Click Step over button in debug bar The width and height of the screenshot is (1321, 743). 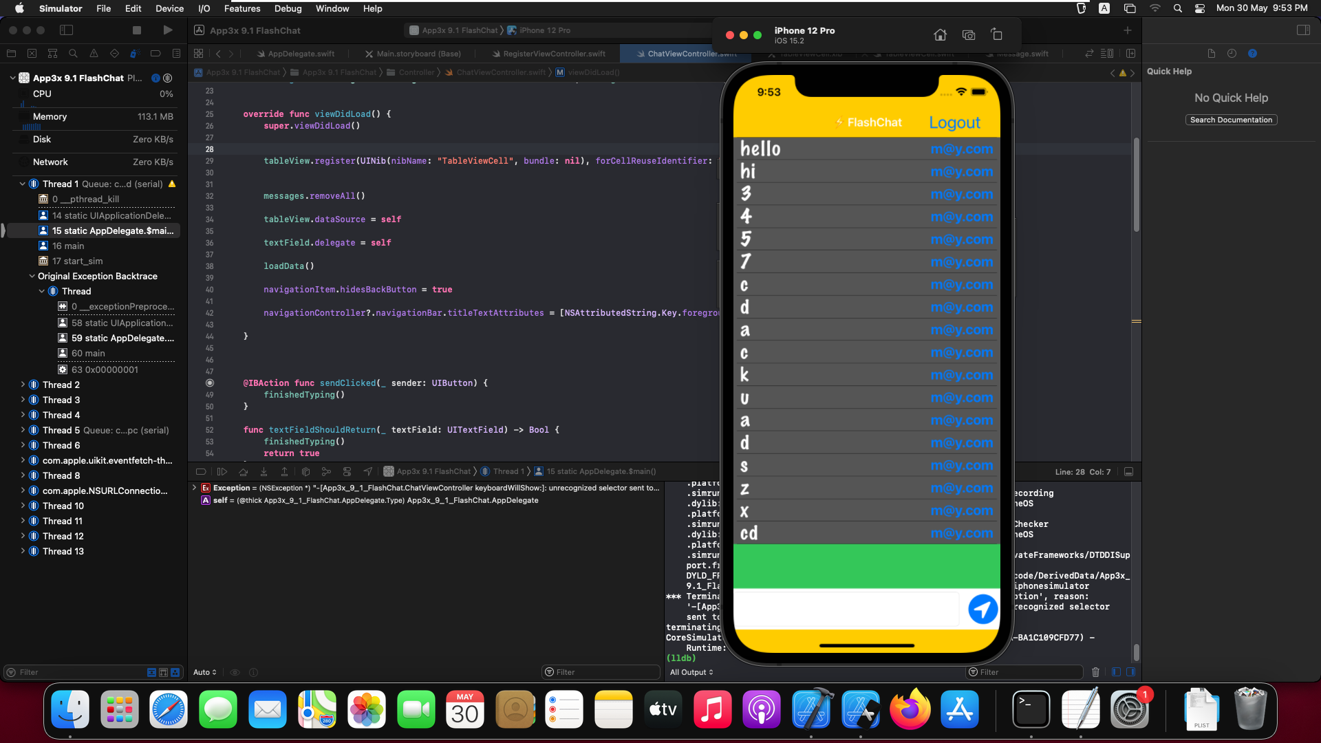pyautogui.click(x=243, y=472)
